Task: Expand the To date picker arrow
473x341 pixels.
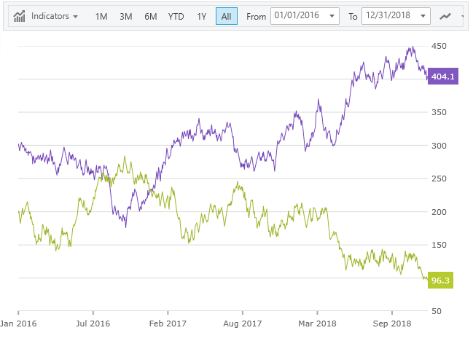Action: coord(423,16)
